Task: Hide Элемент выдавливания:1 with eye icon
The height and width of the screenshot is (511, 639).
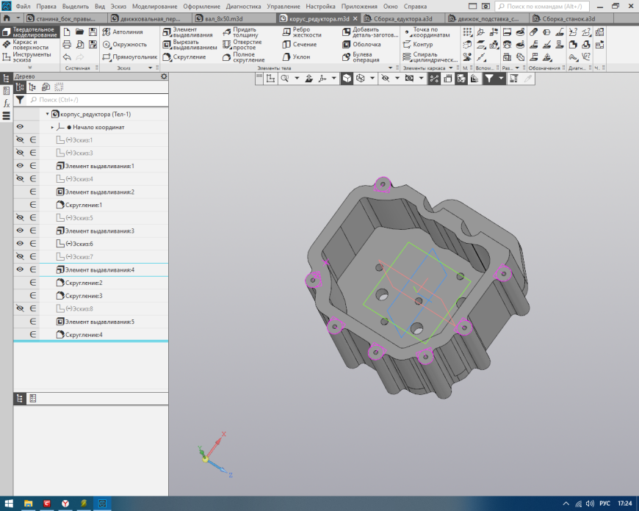Action: [21, 166]
